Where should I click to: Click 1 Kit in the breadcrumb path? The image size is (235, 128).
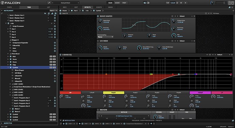pos(87,11)
